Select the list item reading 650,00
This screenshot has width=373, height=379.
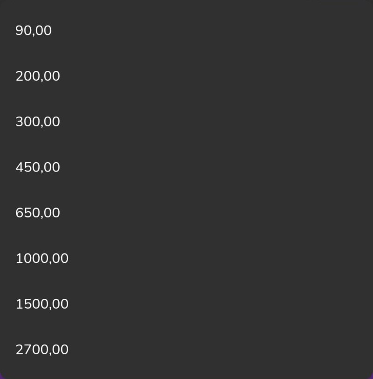pos(186,213)
